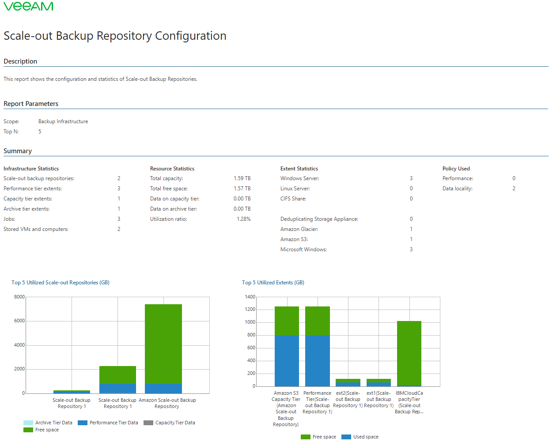The image size is (549, 442).
Task: Click the Summary section heading
Action: point(18,151)
